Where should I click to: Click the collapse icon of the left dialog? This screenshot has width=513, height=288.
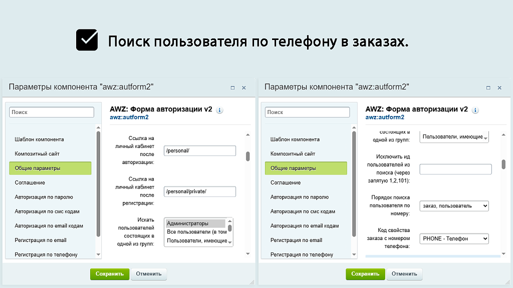coord(232,87)
